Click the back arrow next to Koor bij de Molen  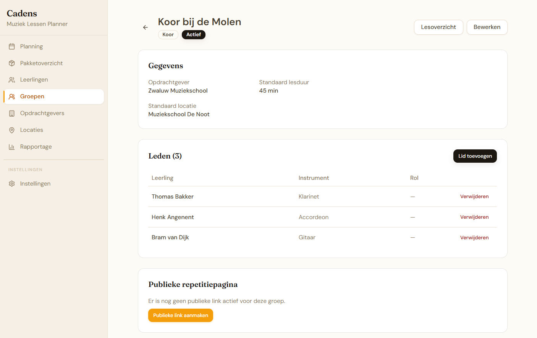coord(145,27)
